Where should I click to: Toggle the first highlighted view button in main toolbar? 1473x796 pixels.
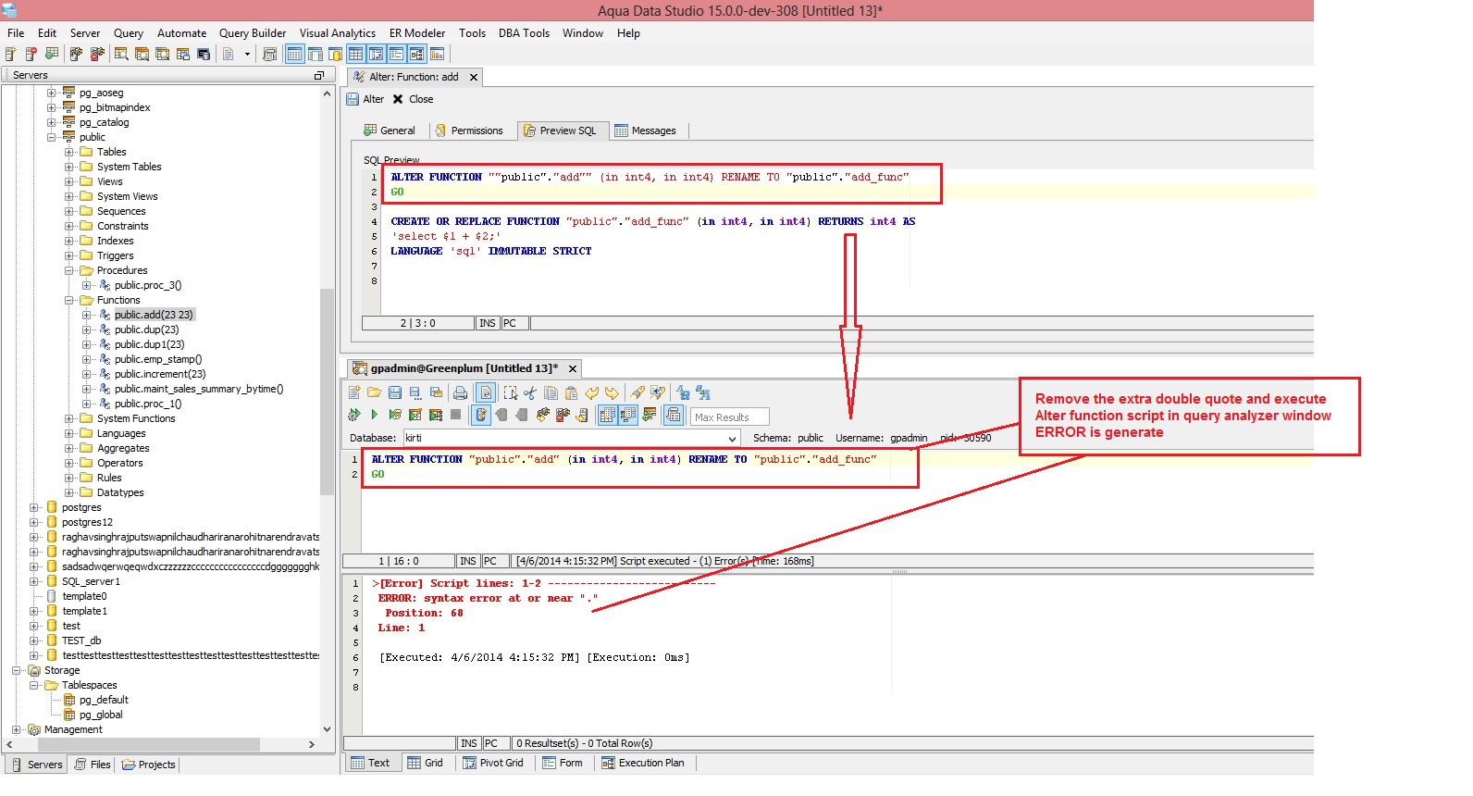pyautogui.click(x=294, y=54)
